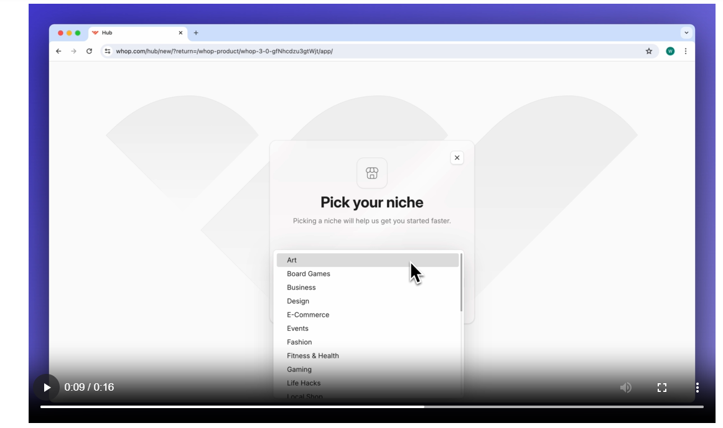Image resolution: width=723 pixels, height=428 pixels.
Task: Open the Chrome three-dot menu
Action: tap(686, 51)
